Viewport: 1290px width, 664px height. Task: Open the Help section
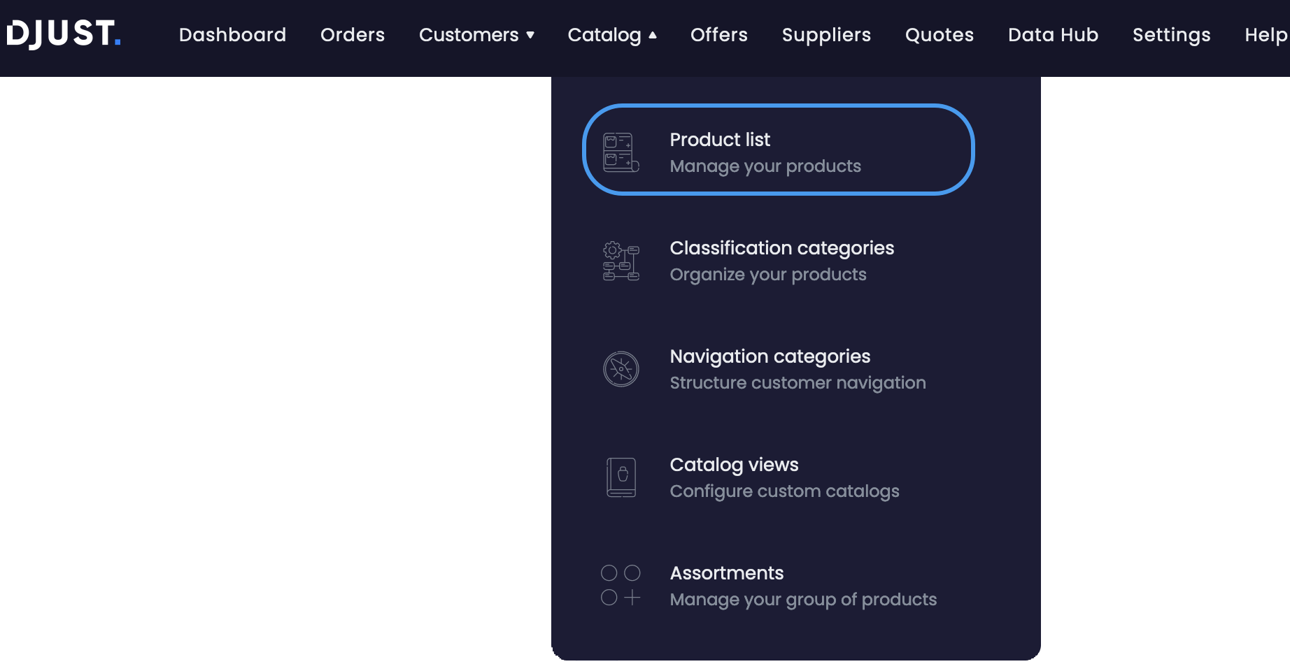1266,34
